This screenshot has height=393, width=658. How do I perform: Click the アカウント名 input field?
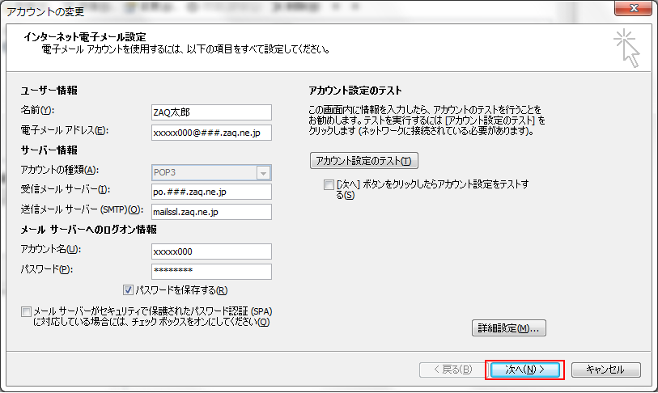click(211, 251)
